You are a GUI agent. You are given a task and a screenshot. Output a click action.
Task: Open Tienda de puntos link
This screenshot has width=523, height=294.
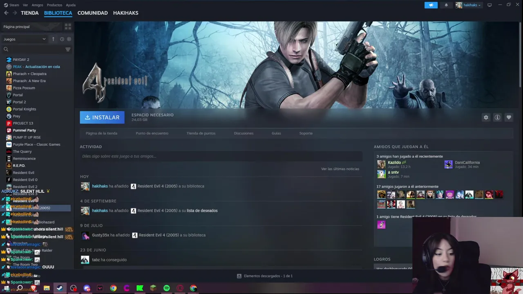point(201,133)
